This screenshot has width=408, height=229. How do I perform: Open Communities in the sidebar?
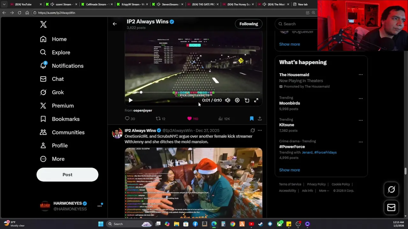(x=62, y=132)
